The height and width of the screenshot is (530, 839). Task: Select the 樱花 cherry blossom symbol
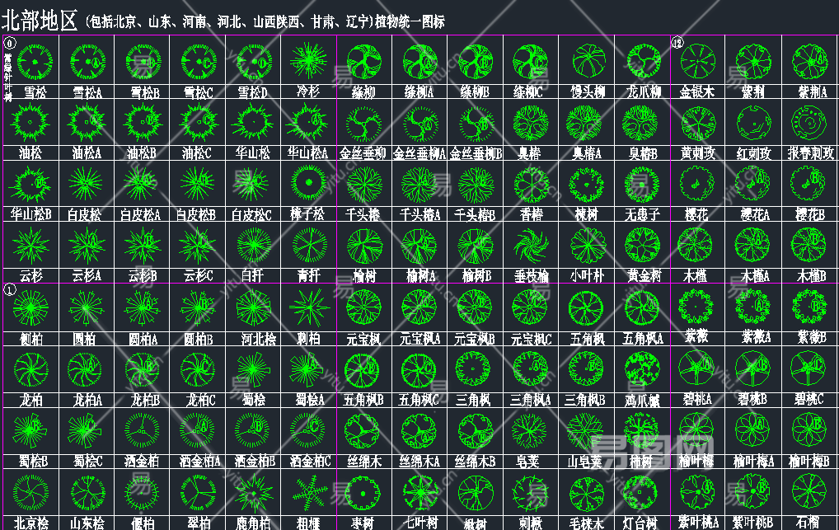click(696, 183)
